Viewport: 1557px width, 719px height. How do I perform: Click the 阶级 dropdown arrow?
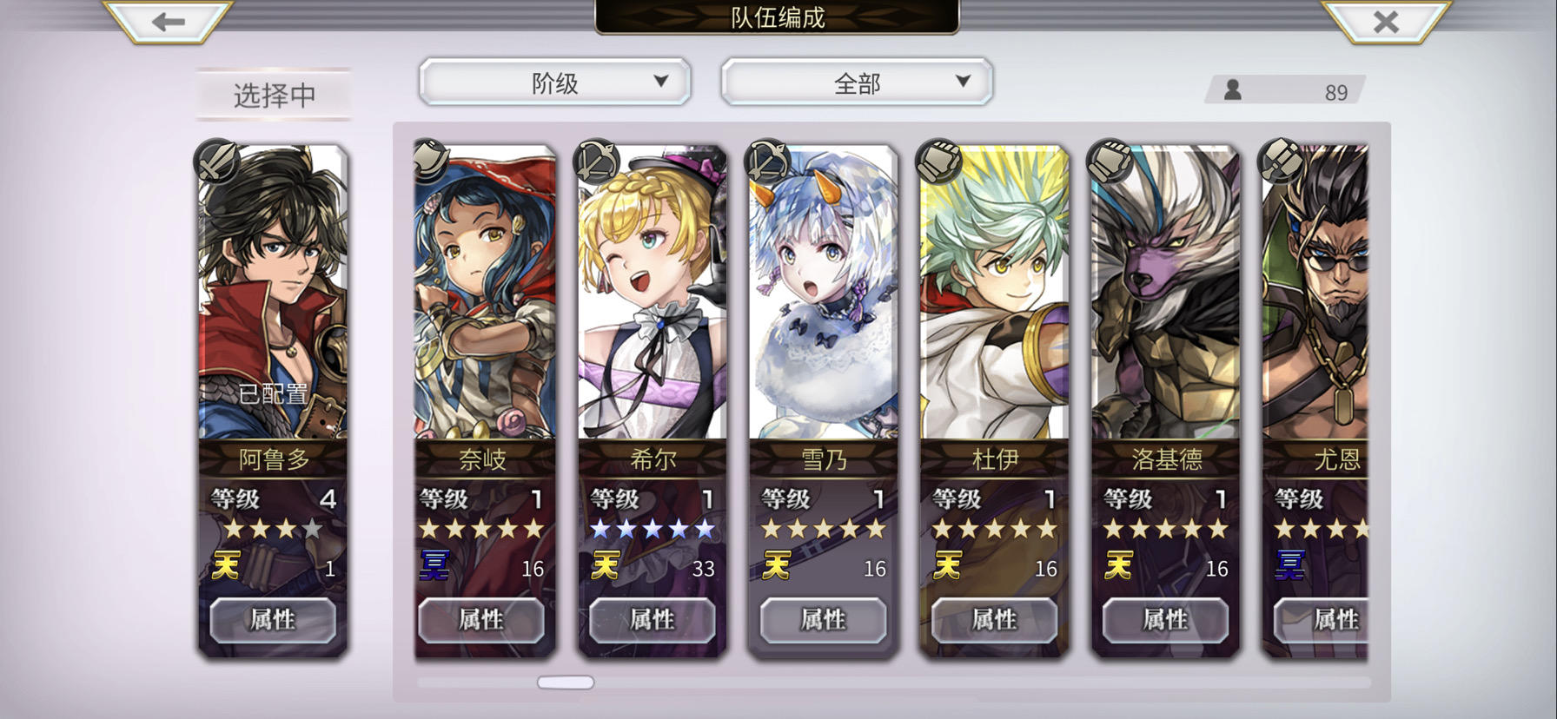pos(660,81)
